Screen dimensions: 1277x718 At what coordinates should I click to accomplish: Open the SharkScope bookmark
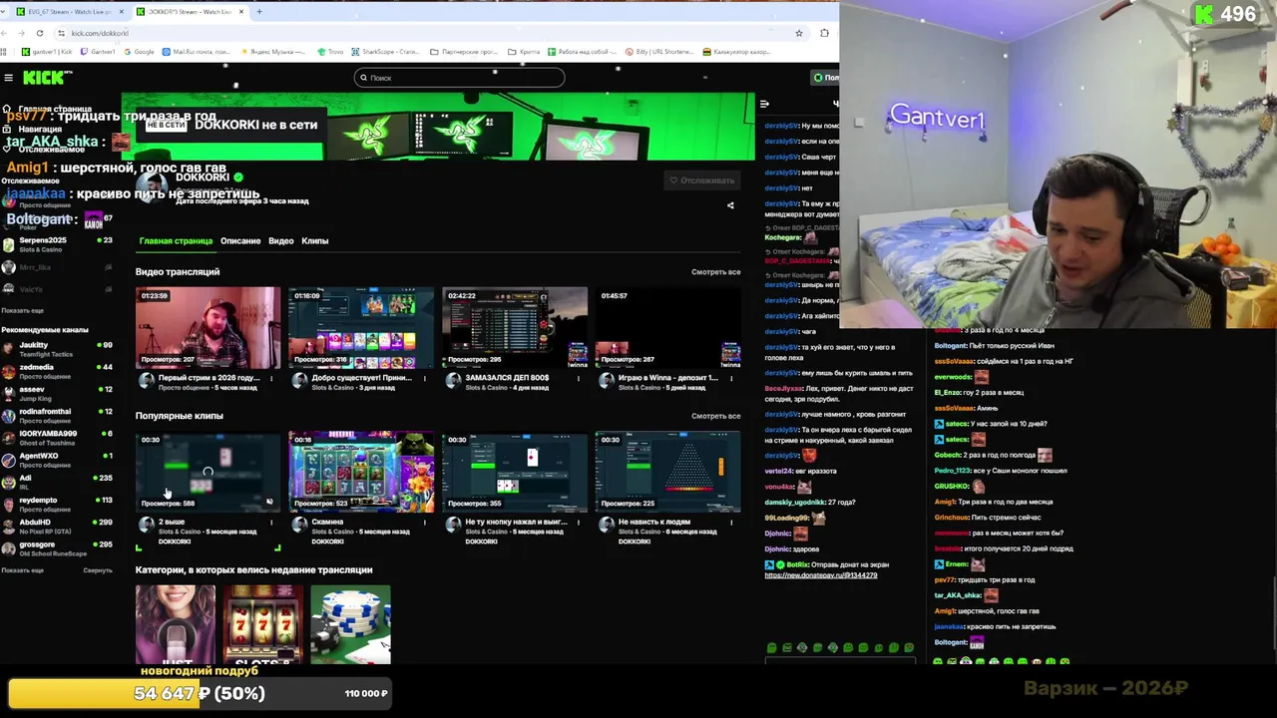click(x=385, y=52)
